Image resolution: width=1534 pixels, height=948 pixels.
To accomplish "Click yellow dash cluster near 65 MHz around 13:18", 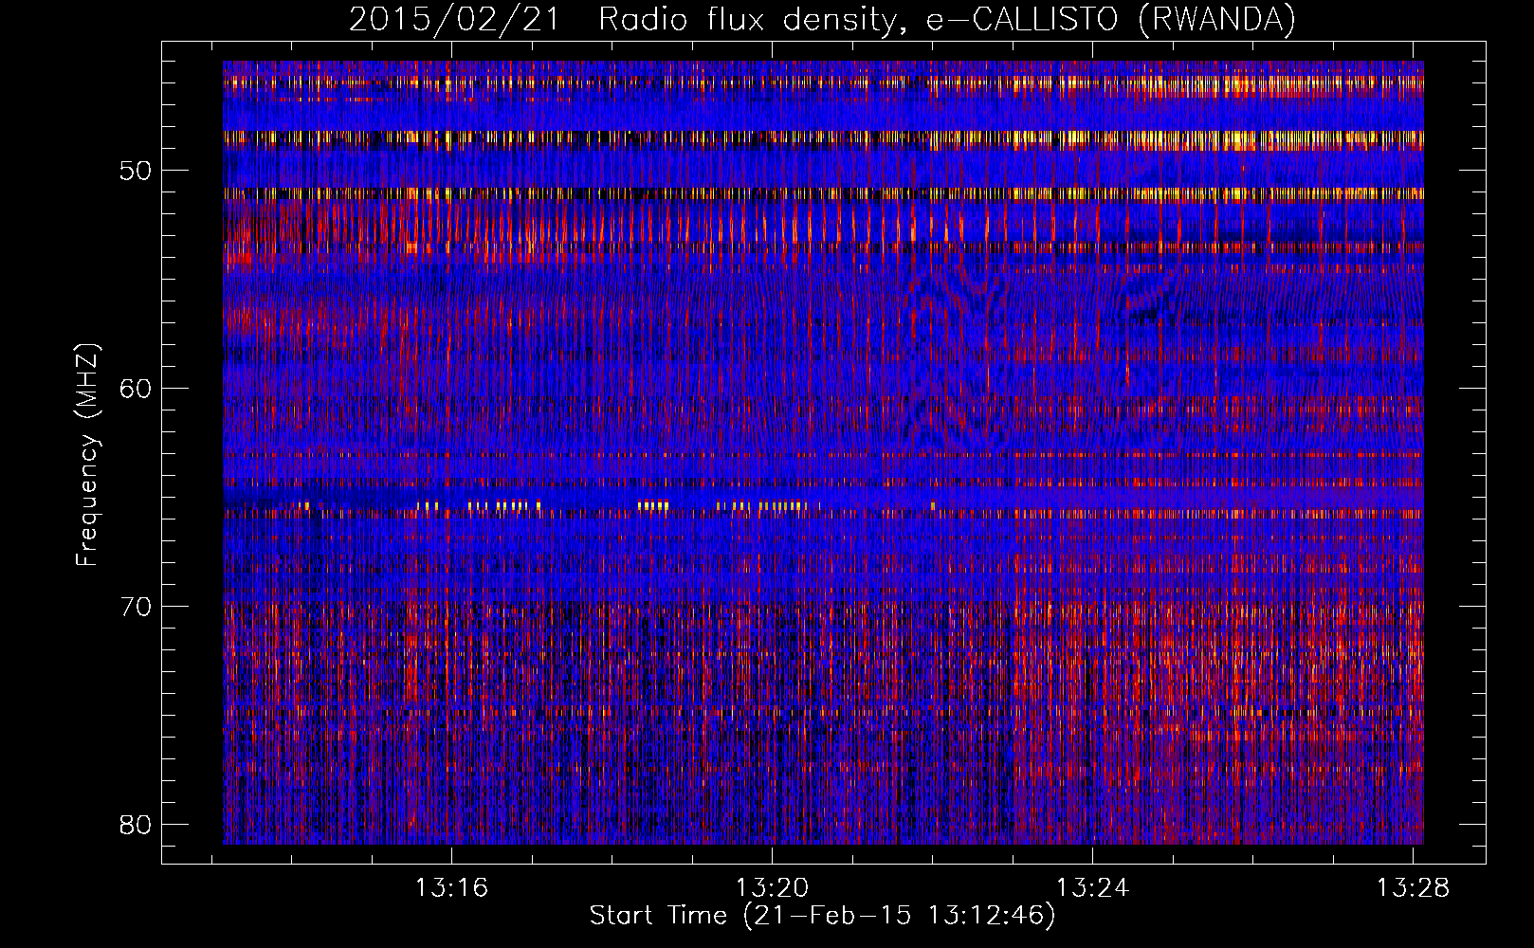I will [653, 505].
